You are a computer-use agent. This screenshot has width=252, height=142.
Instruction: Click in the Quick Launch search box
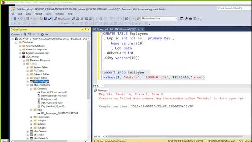click(x=234, y=8)
